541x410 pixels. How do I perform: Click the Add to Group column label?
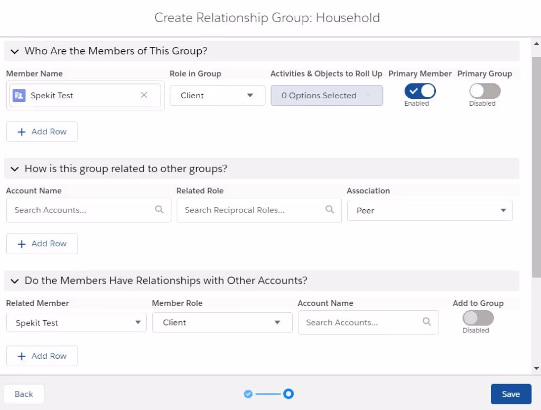pos(478,303)
